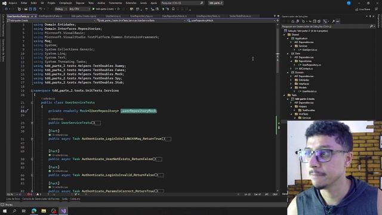382x215 pixels.
Task: Collapse the Shared solution folder
Action: coord(284,35)
